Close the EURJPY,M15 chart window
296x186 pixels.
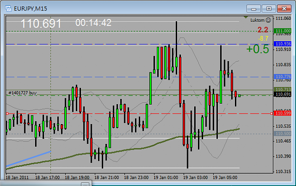point(284,9)
